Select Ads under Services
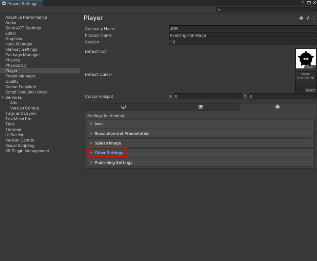The image size is (317, 261). click(x=14, y=103)
